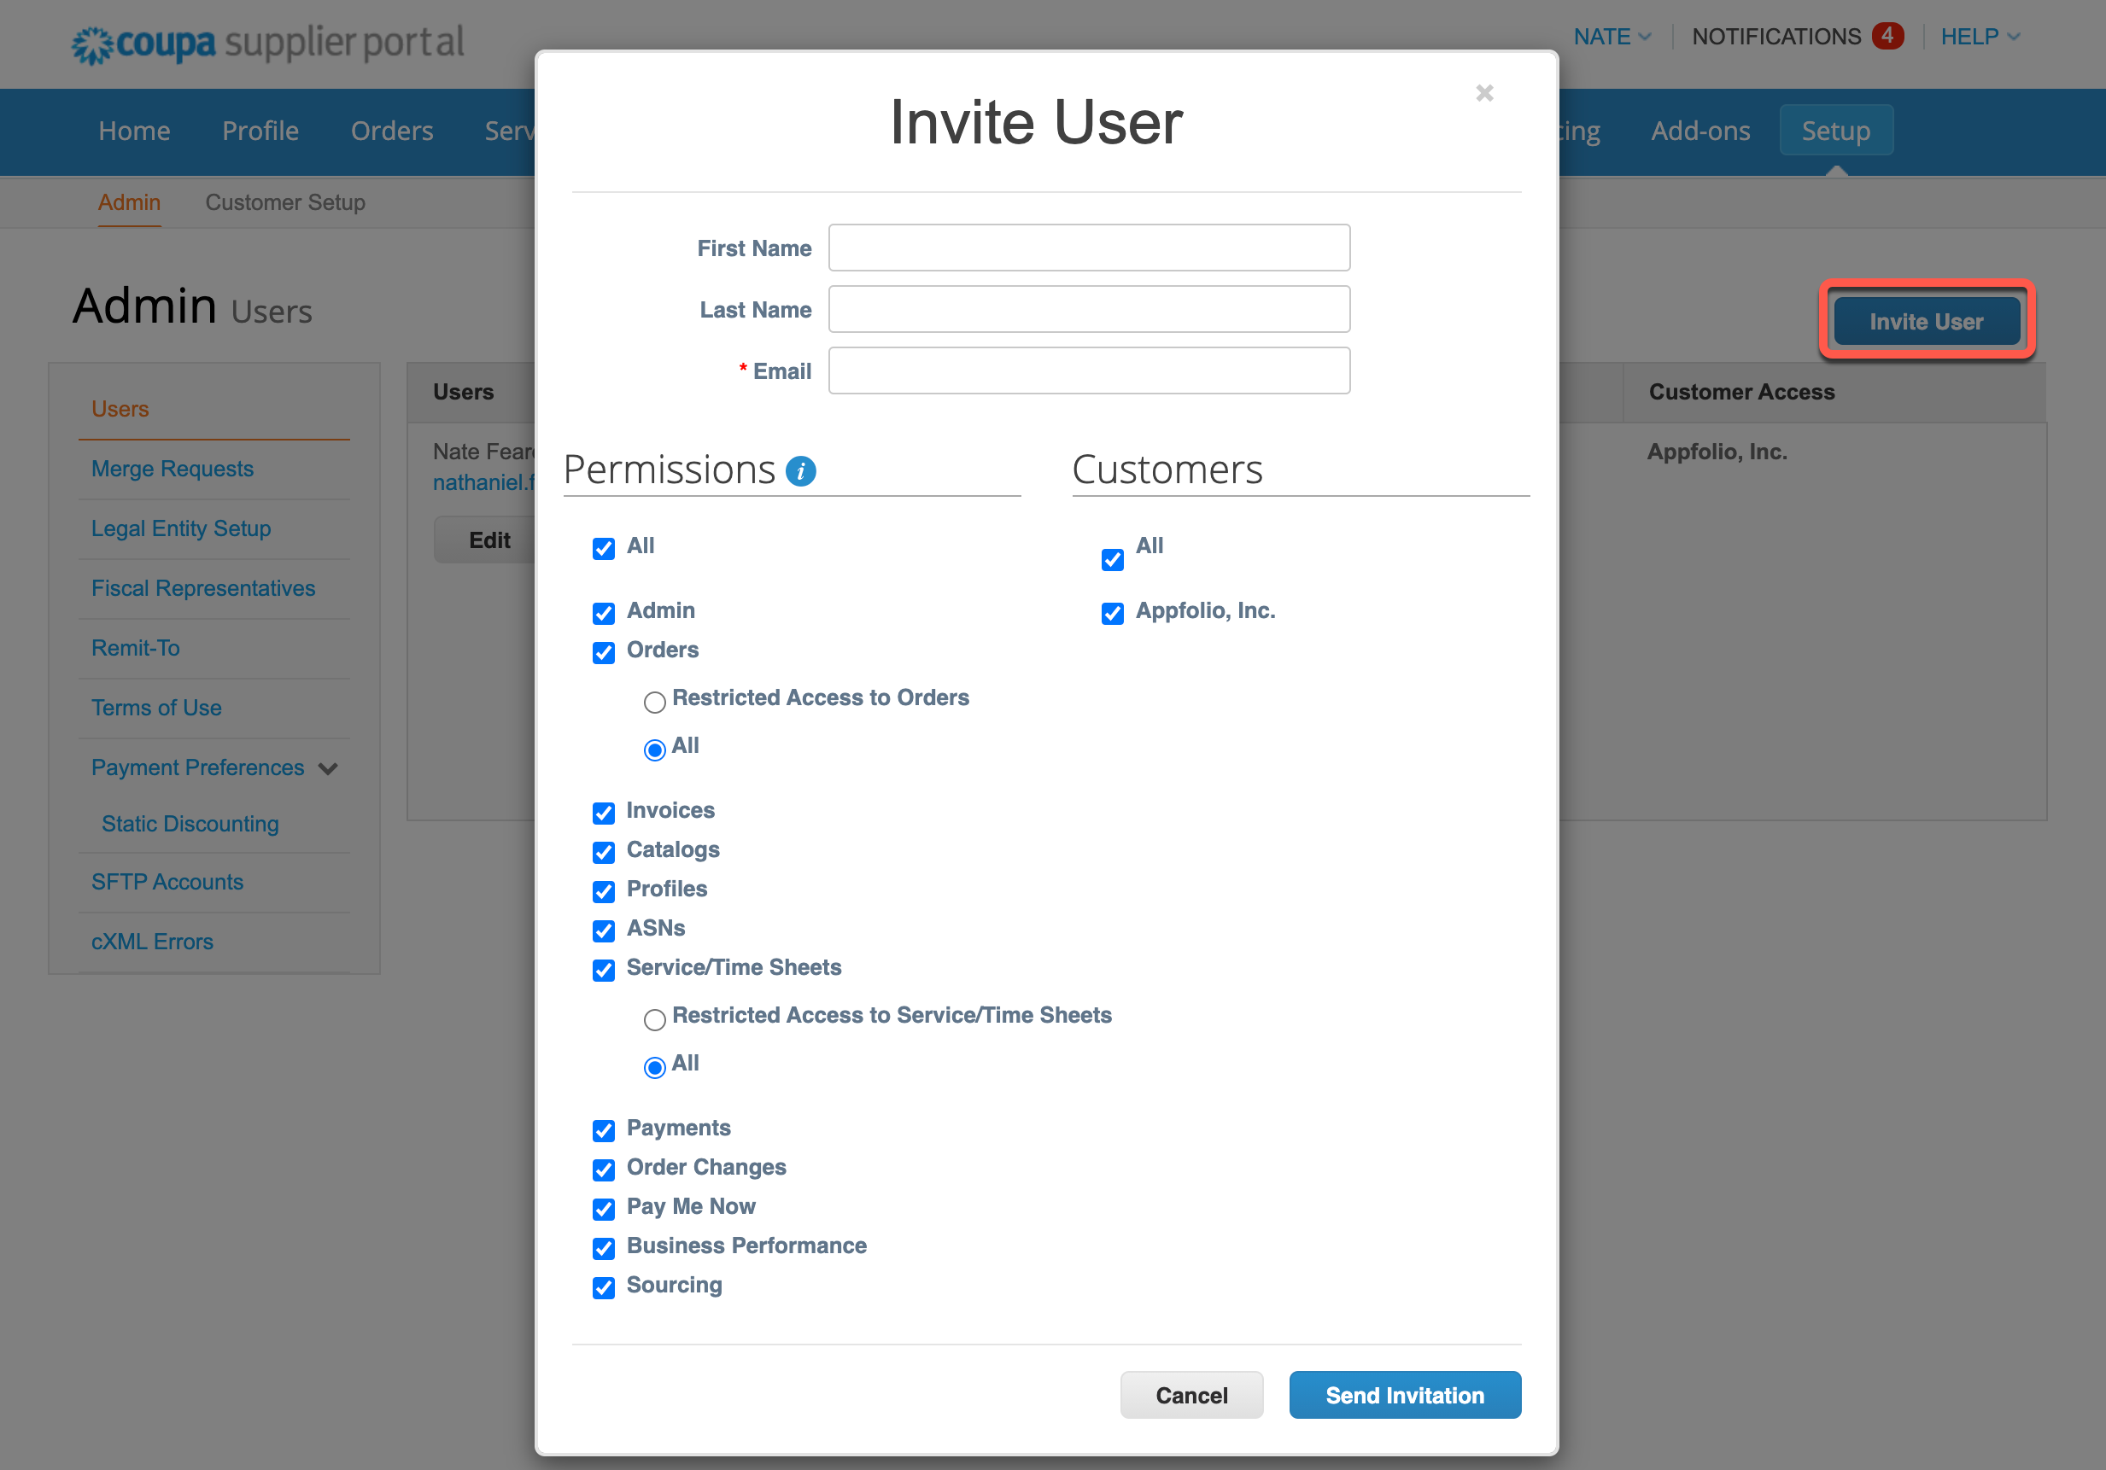Select Restricted Access to Orders radio
Image resolution: width=2106 pixels, height=1470 pixels.
[655, 702]
